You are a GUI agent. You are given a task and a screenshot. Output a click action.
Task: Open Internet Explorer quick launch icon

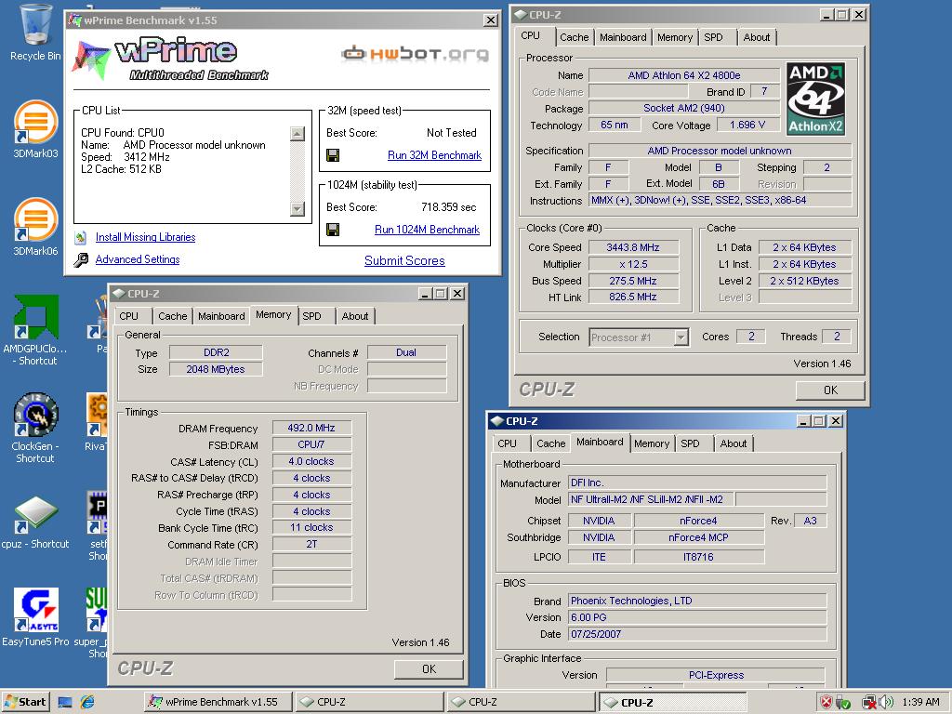87,702
